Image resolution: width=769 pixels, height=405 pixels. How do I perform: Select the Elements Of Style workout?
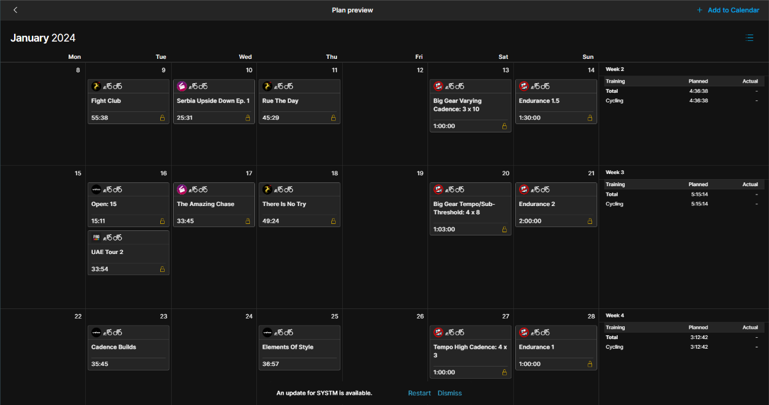[300, 348]
